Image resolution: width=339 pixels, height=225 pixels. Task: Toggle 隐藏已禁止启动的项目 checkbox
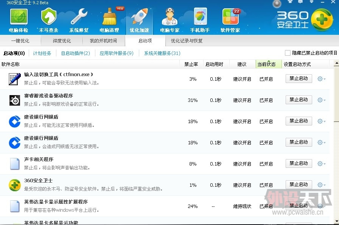click(x=288, y=53)
